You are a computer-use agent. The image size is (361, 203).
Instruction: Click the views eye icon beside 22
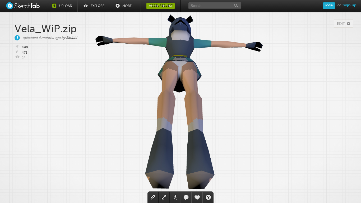17,57
